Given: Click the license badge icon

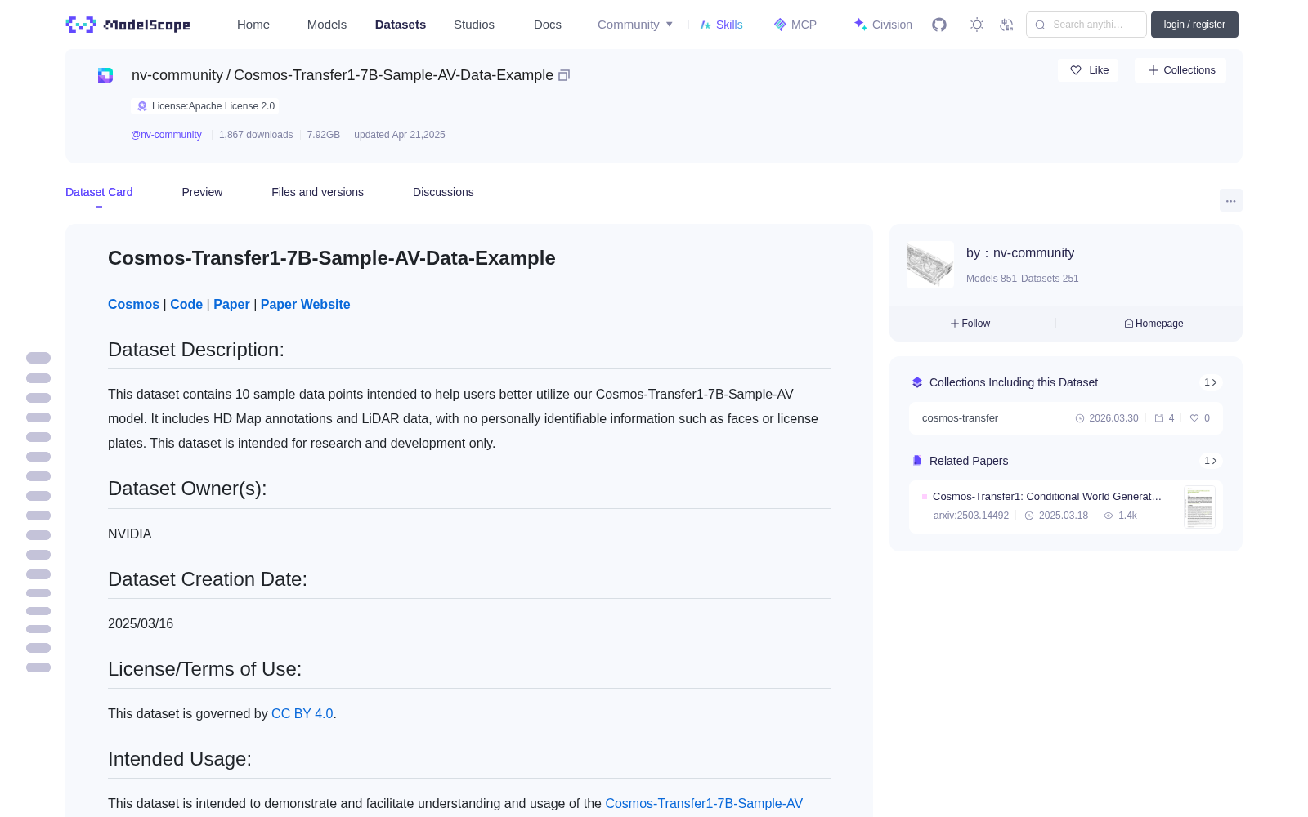Looking at the screenshot, I should tap(142, 106).
